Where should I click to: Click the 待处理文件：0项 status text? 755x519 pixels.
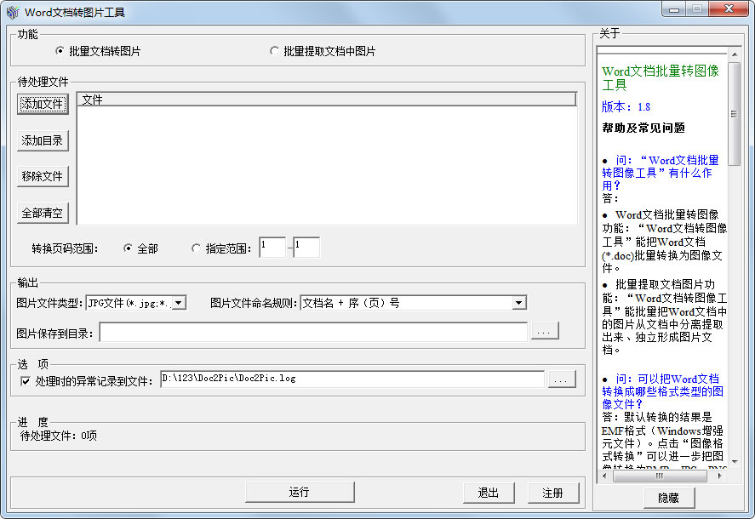[59, 436]
